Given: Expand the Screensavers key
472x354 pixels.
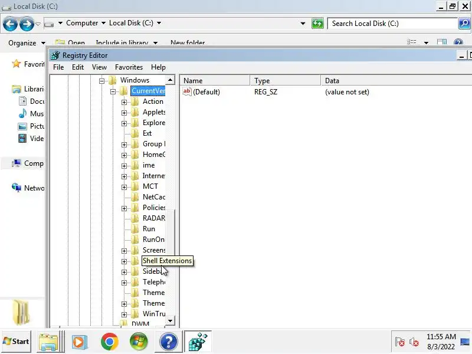Looking at the screenshot, I should click(x=124, y=250).
